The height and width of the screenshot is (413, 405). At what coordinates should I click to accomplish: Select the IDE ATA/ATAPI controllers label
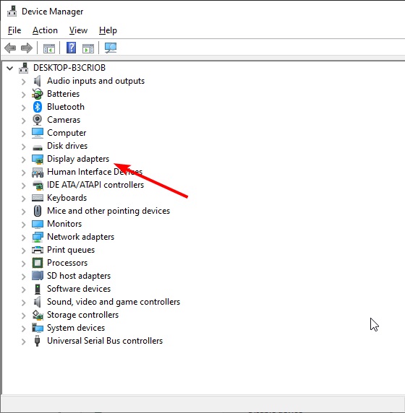pos(95,185)
